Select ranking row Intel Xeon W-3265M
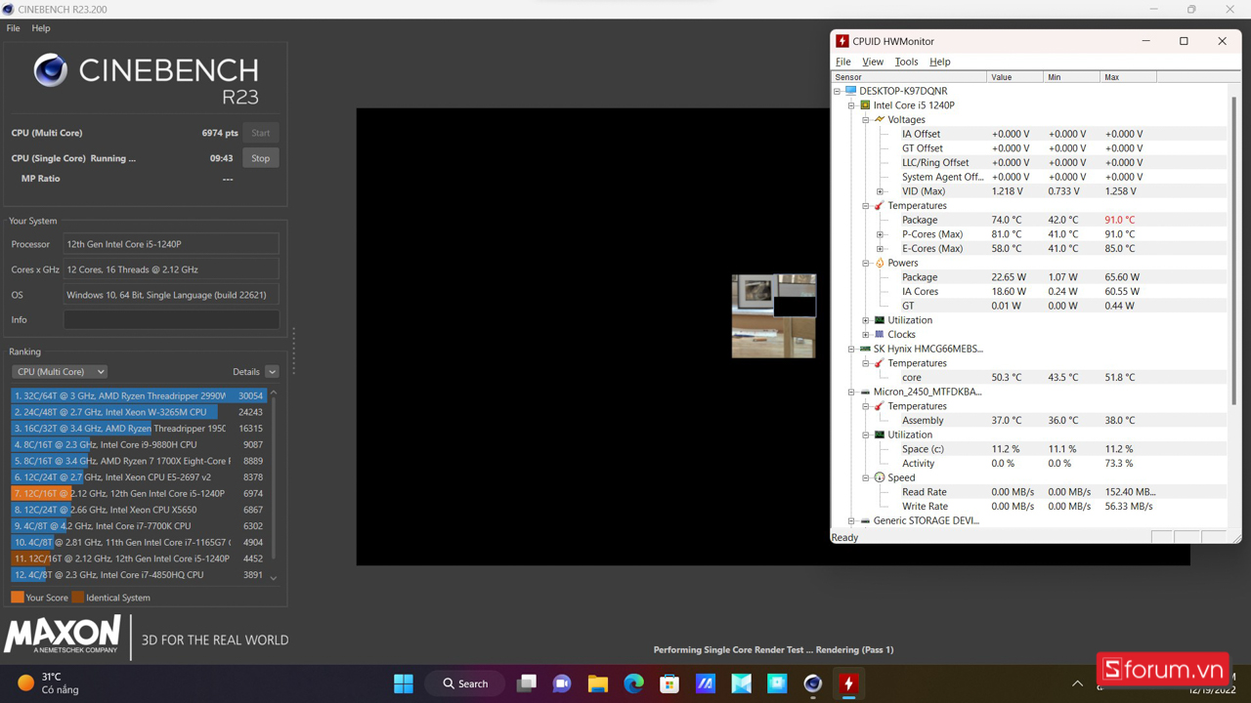1251x703 pixels. click(x=138, y=412)
